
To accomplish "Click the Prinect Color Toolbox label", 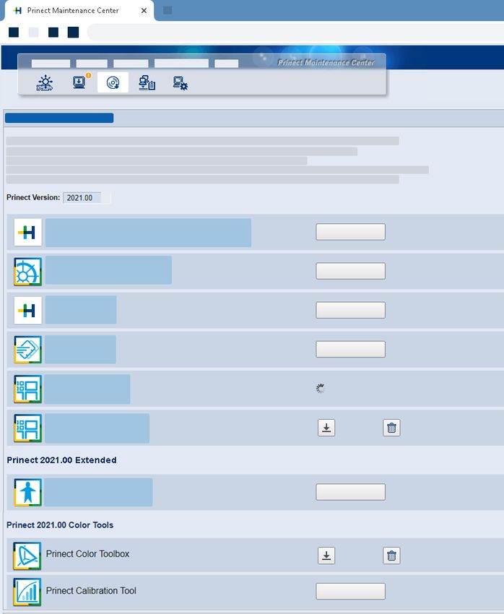I will pos(87,554).
